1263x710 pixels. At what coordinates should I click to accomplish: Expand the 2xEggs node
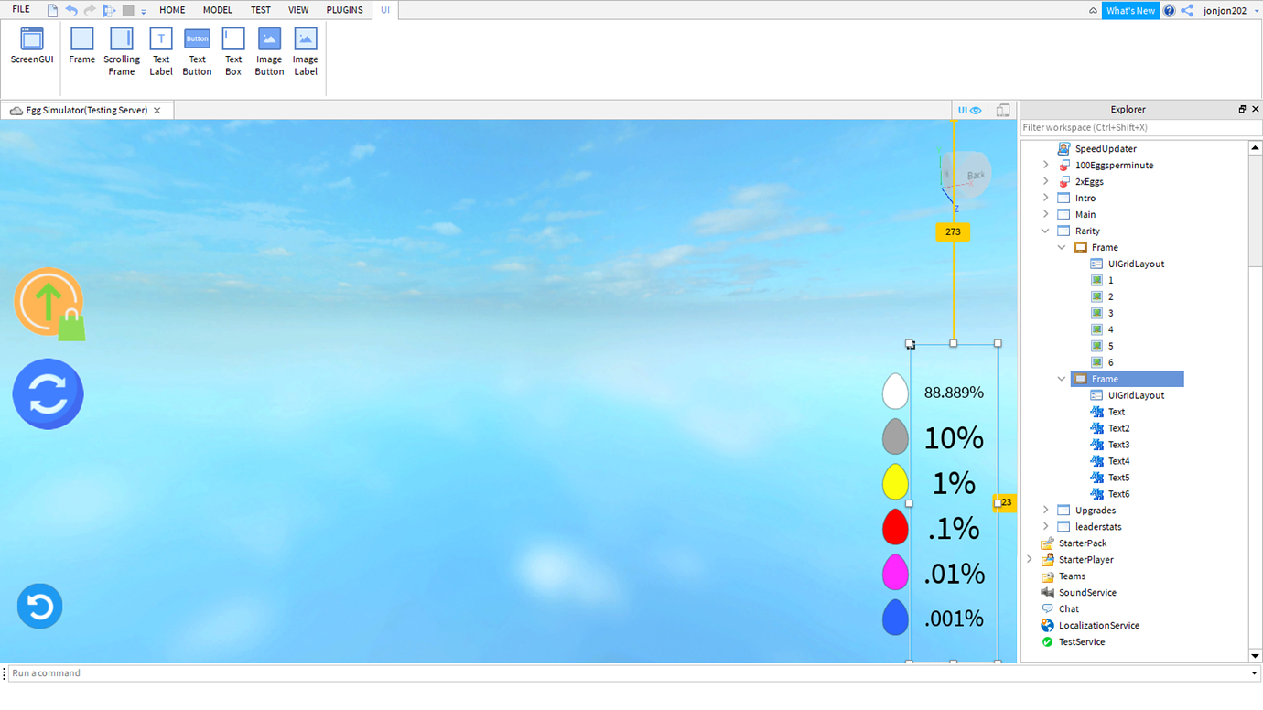pyautogui.click(x=1046, y=181)
